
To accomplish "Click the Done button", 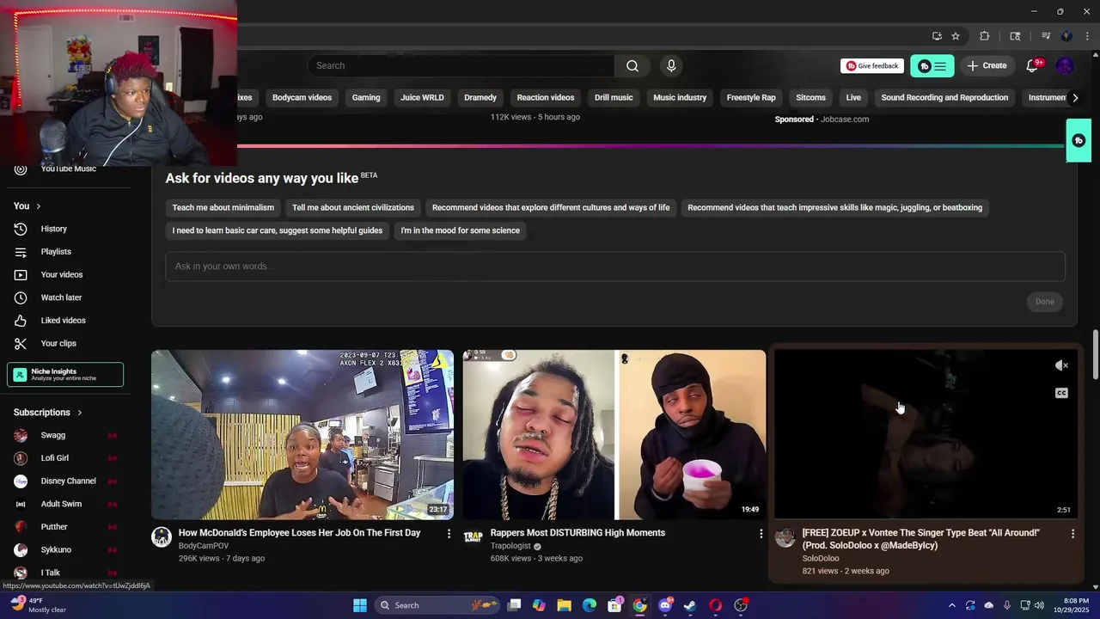I will pyautogui.click(x=1044, y=302).
